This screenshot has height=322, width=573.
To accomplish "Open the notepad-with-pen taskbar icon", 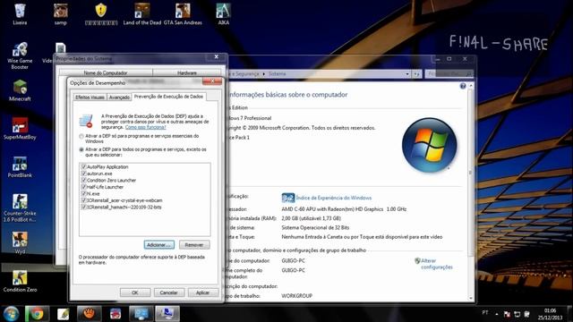I will (x=64, y=314).
